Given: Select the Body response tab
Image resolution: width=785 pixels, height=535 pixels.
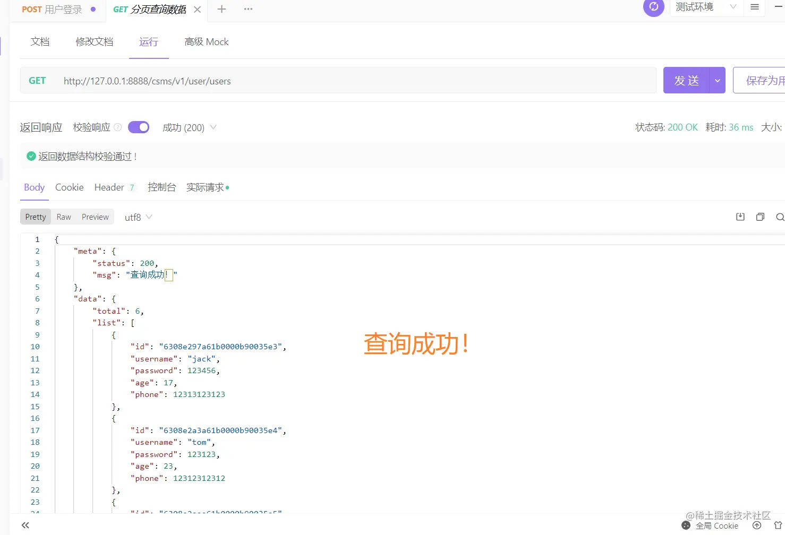Looking at the screenshot, I should point(35,187).
